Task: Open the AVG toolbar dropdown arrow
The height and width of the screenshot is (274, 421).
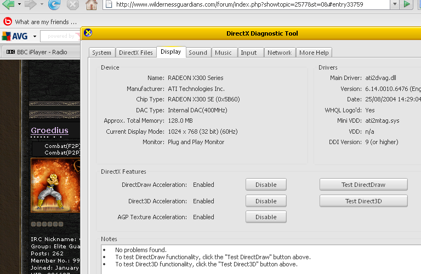Action: 35,36
